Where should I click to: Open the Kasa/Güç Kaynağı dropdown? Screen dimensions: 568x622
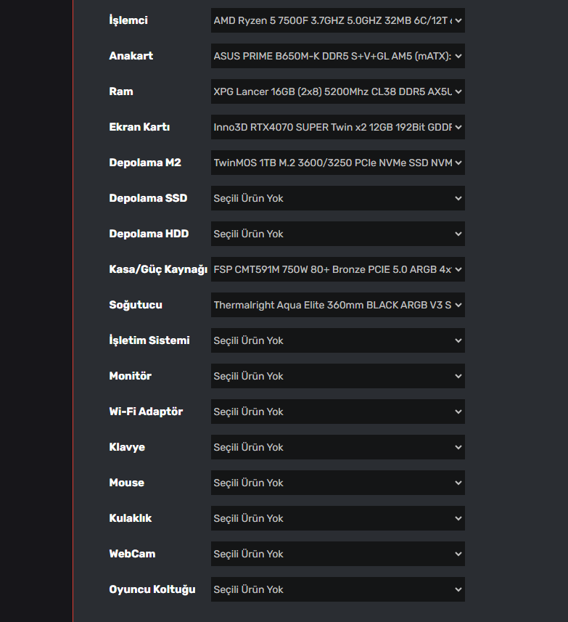337,269
